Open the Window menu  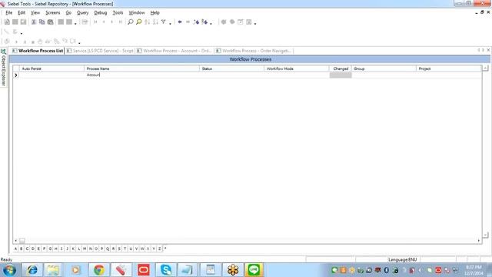click(x=137, y=12)
